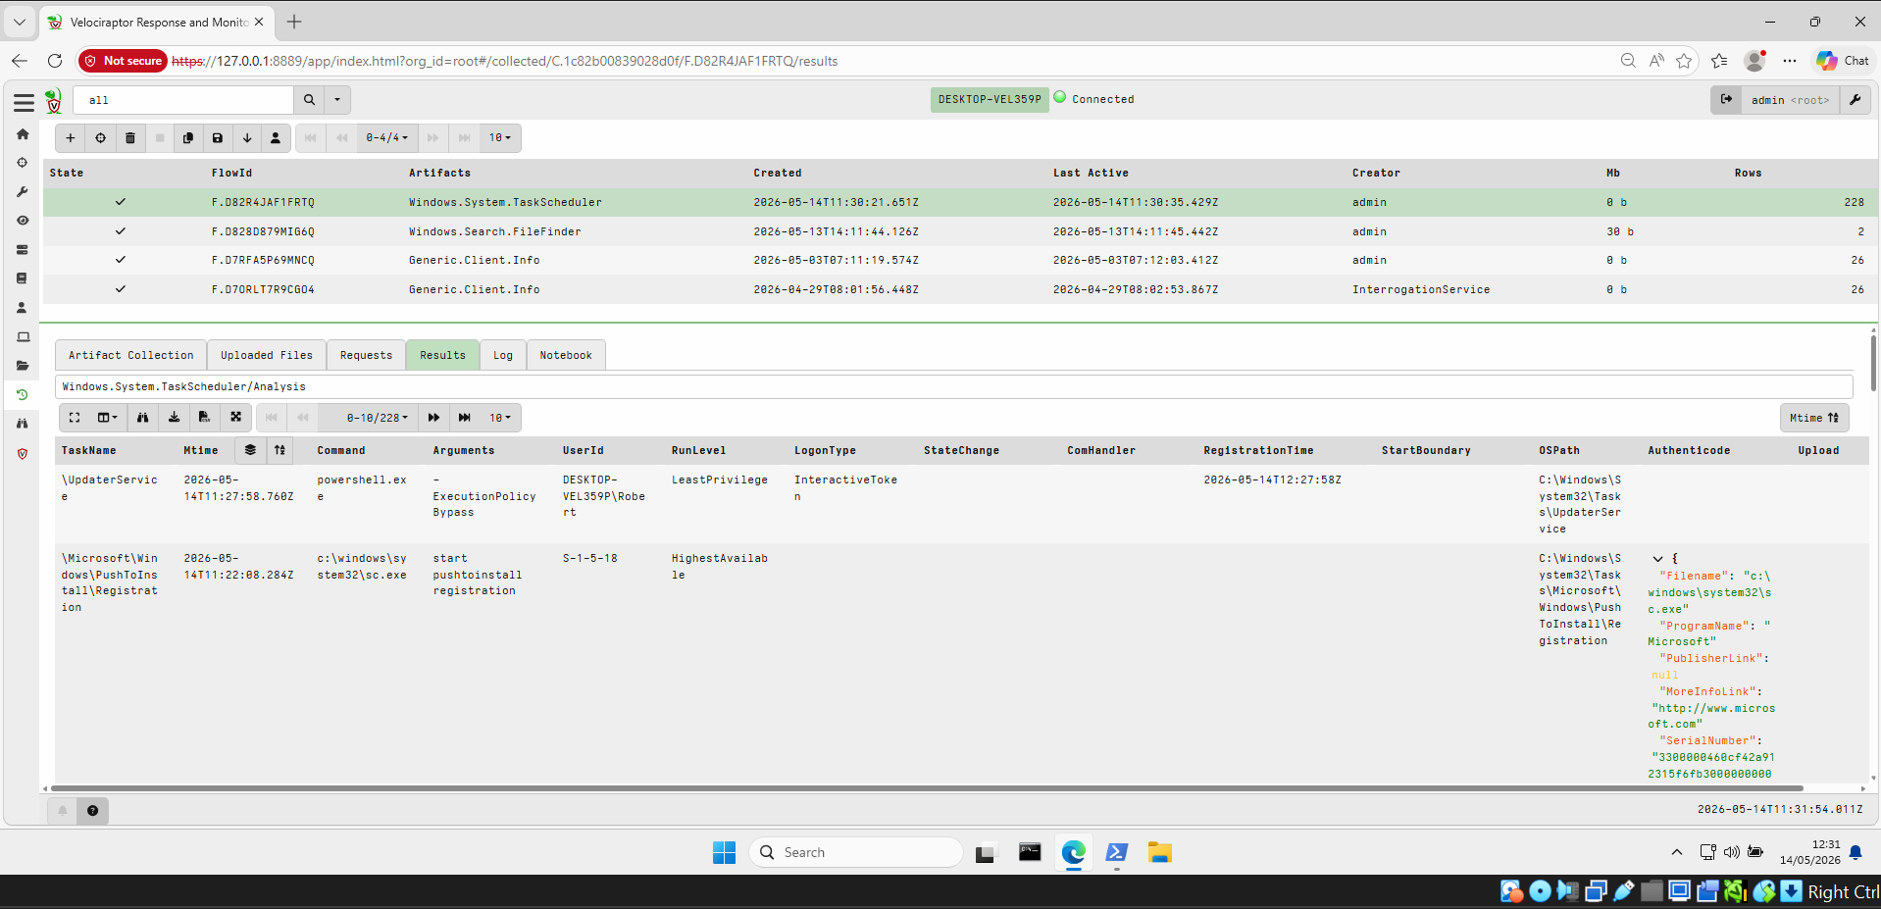Open Users person icon in sidebar
The image size is (1881, 909).
pyautogui.click(x=23, y=307)
